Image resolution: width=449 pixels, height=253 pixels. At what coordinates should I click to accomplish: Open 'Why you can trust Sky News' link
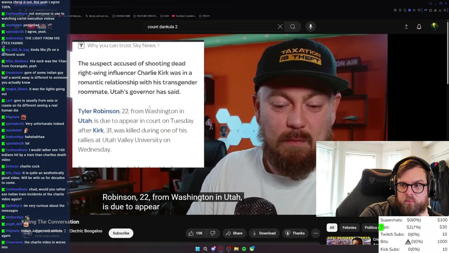(123, 45)
